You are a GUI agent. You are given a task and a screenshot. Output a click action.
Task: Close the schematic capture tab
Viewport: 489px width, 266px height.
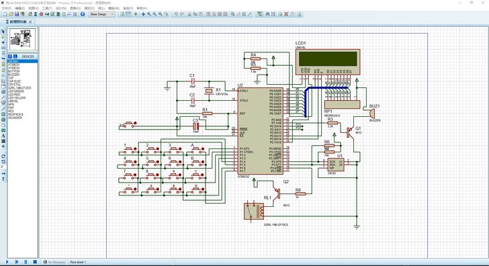(x=30, y=21)
